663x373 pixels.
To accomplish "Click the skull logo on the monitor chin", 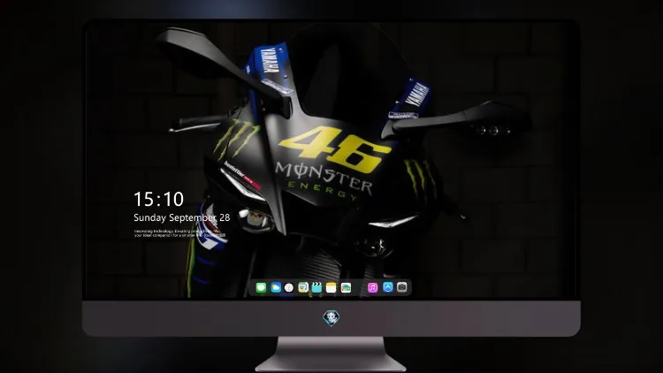I will (x=331, y=318).
